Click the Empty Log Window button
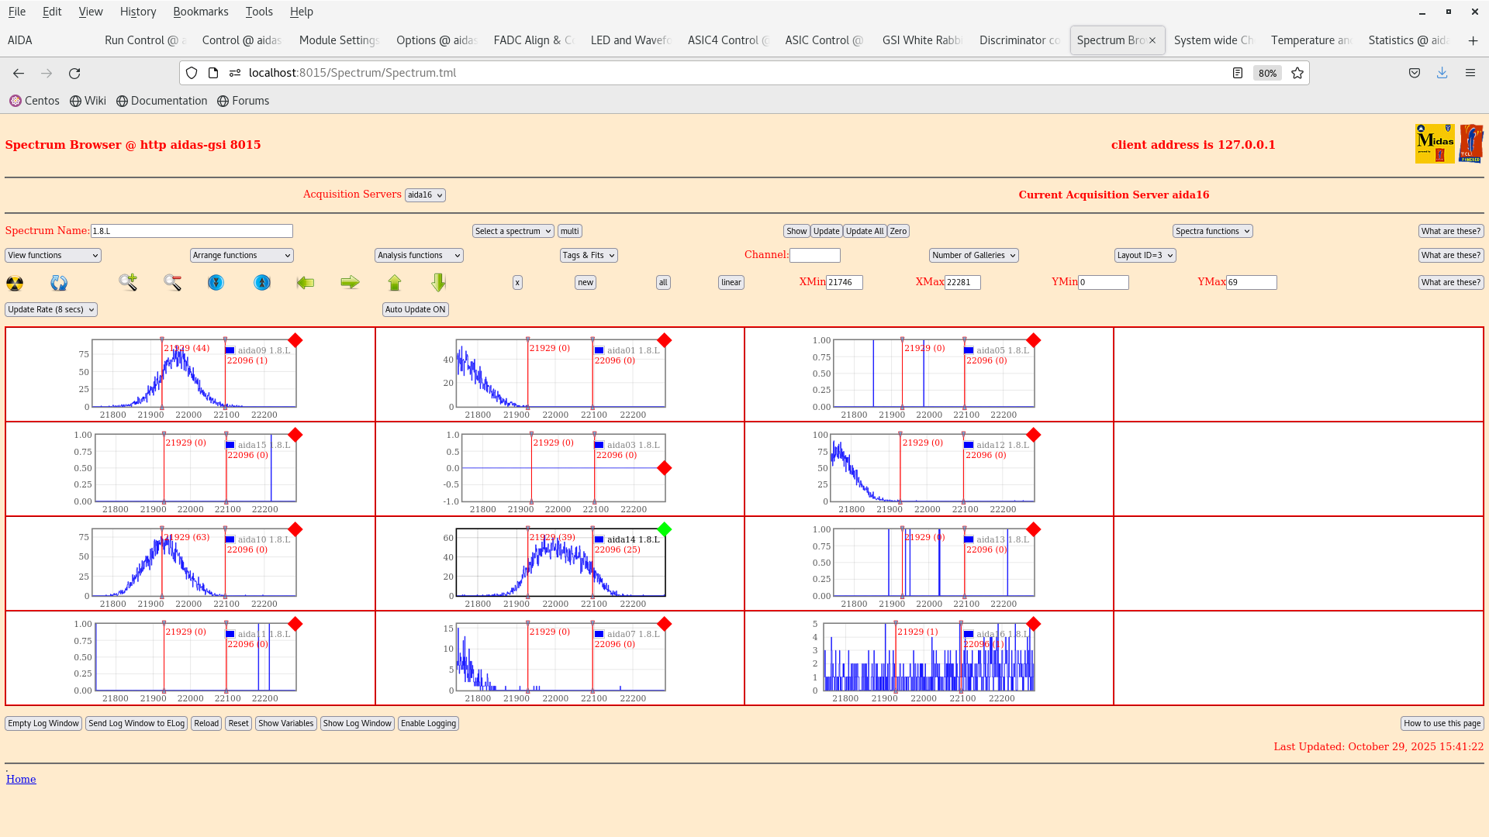The height and width of the screenshot is (837, 1489). click(x=43, y=723)
